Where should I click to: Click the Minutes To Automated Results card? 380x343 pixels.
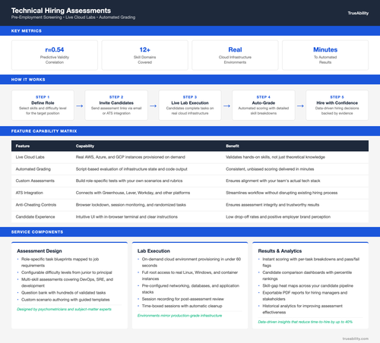coord(325,55)
